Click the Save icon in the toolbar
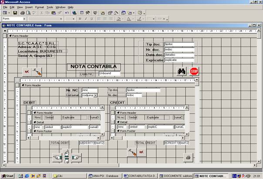Viewport: 263px width, 179px height. (x=15, y=13)
